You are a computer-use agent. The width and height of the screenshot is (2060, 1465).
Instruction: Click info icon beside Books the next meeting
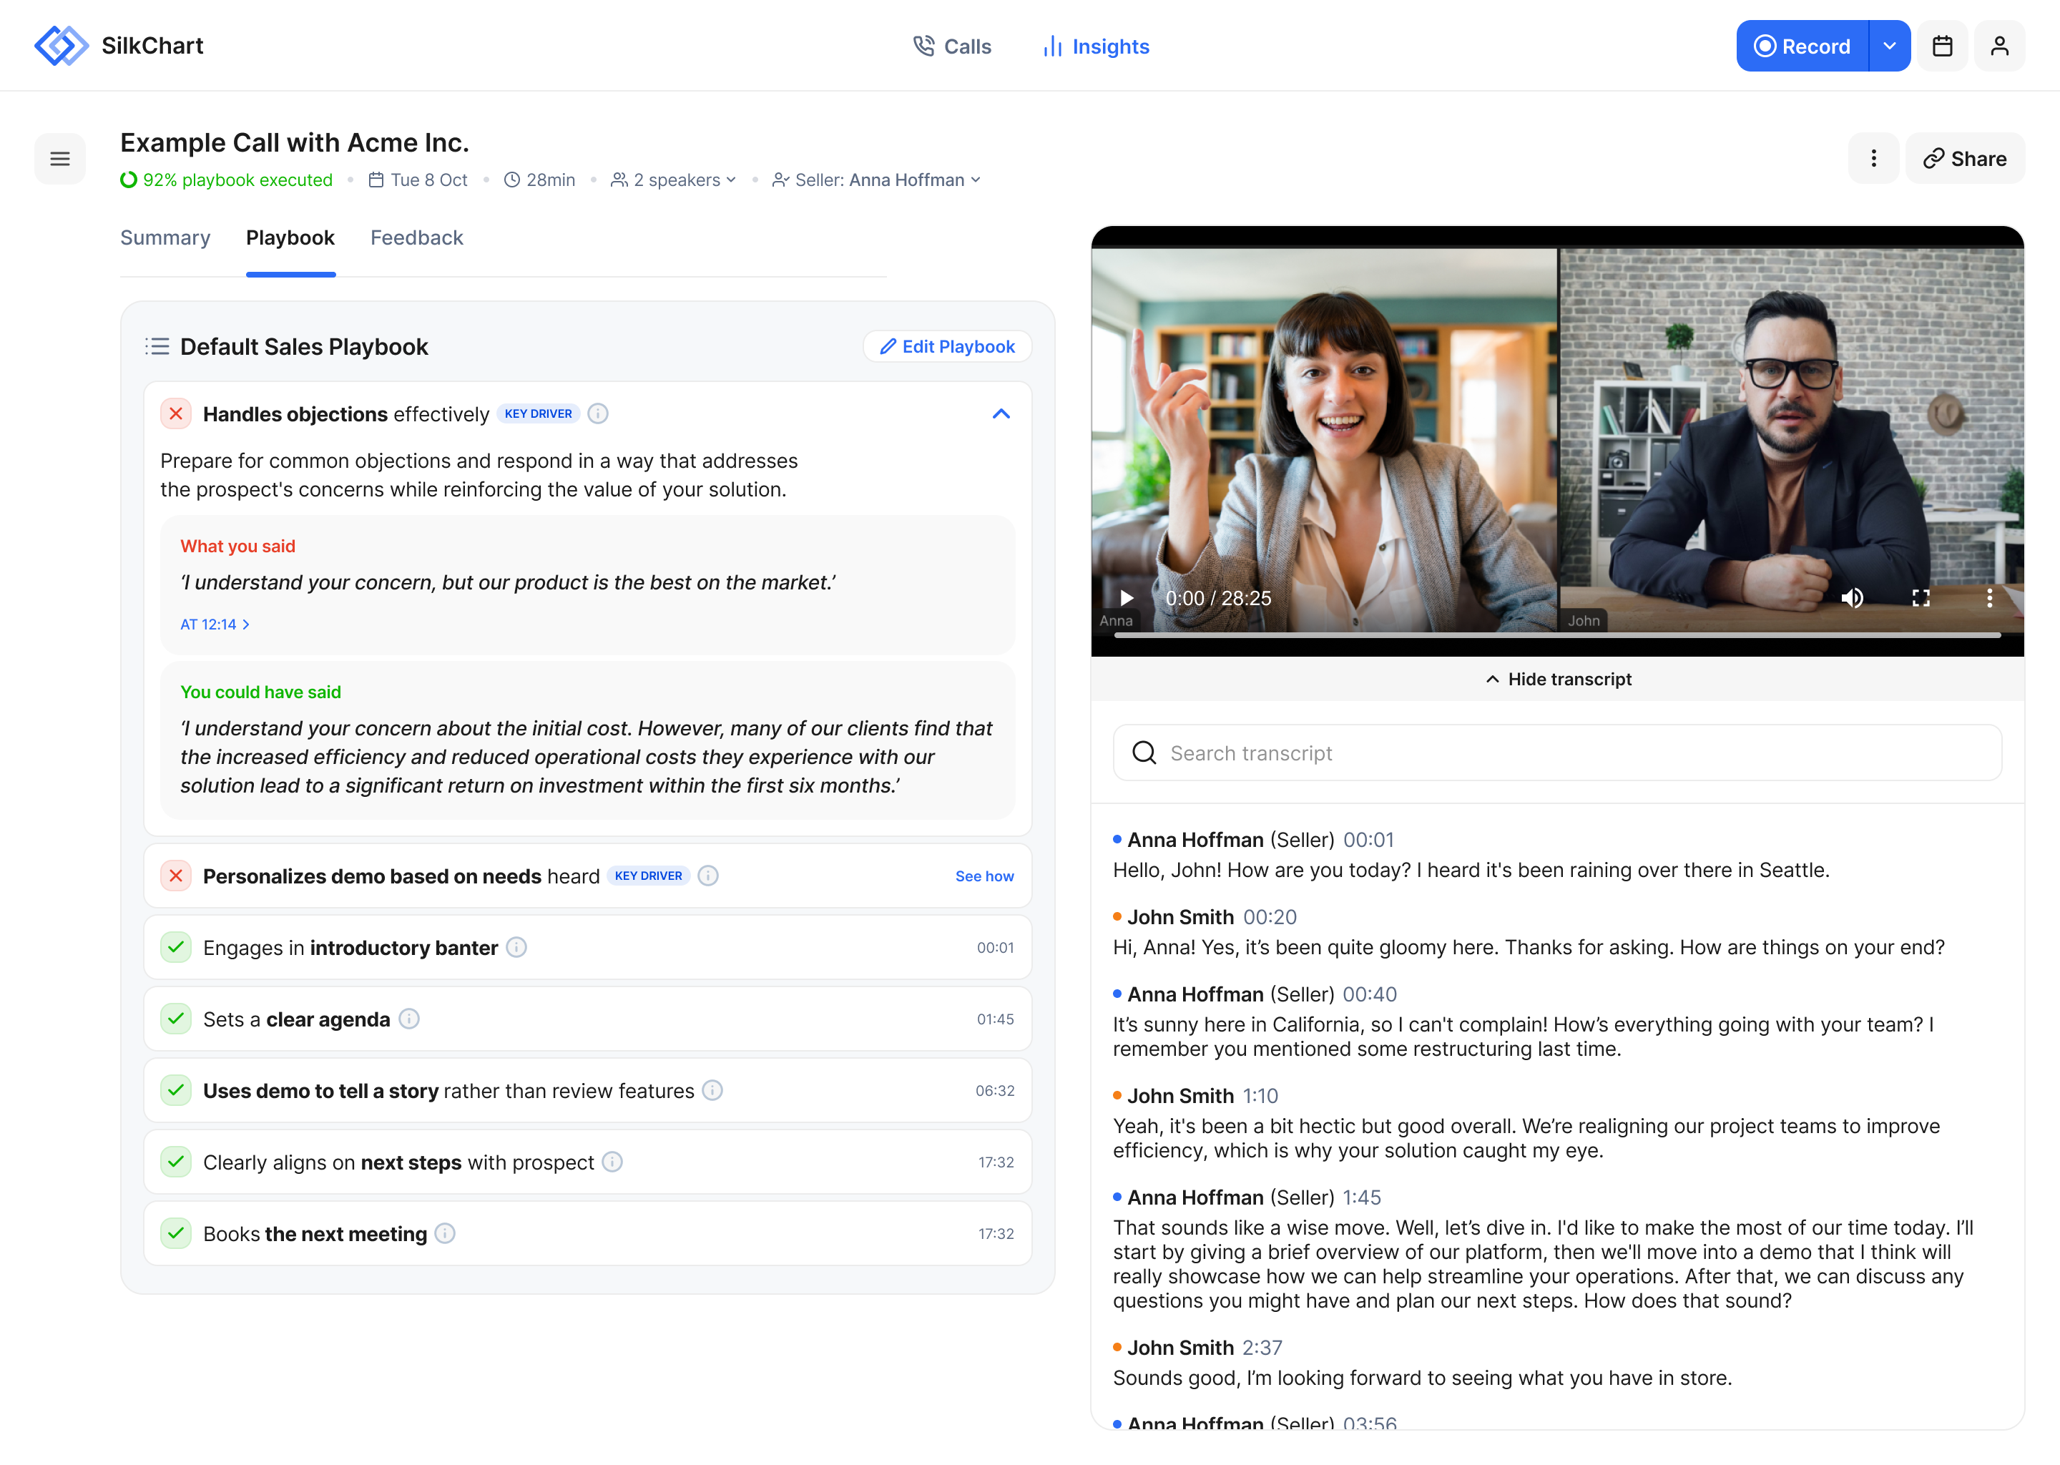(445, 1233)
